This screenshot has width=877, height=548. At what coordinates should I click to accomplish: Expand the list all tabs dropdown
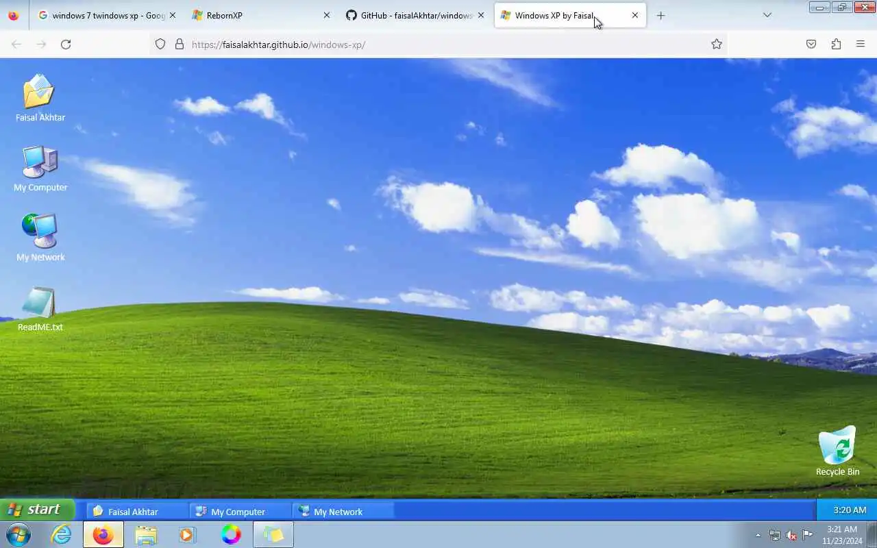[x=767, y=15]
